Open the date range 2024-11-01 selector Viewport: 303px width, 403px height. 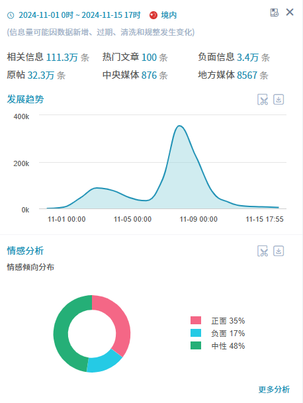point(79,15)
